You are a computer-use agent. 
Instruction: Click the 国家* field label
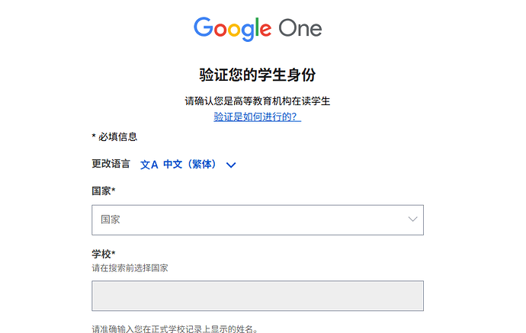click(x=104, y=191)
